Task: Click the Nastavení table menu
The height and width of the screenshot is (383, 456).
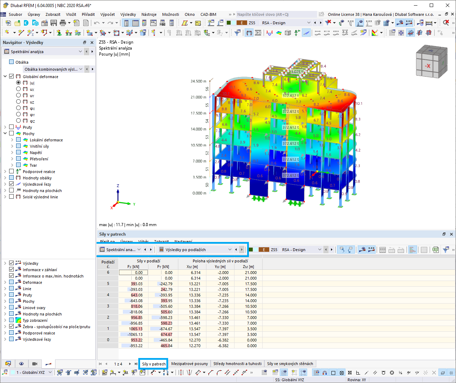Action: [x=183, y=242]
